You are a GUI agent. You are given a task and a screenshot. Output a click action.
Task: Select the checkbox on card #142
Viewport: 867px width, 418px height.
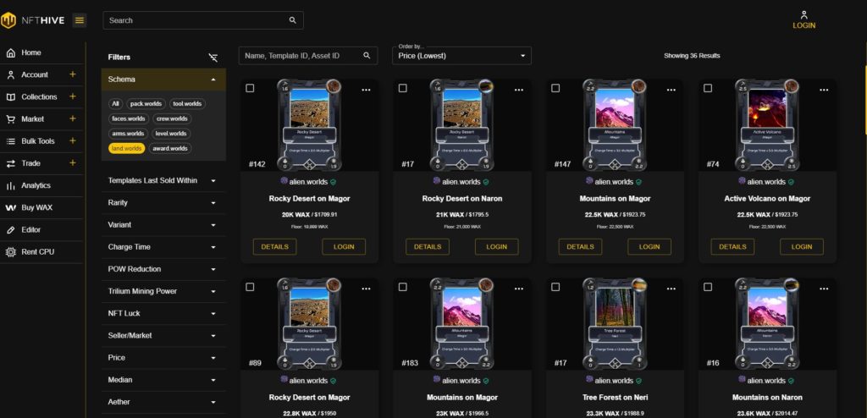[250, 88]
